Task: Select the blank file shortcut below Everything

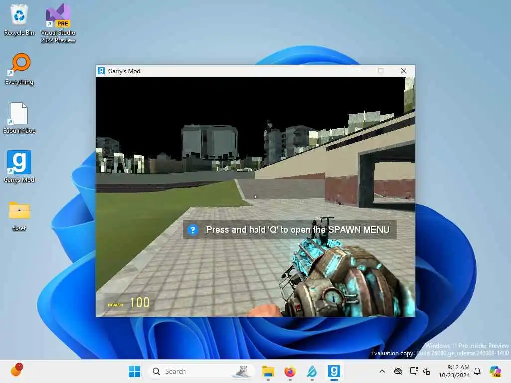Action: click(19, 118)
